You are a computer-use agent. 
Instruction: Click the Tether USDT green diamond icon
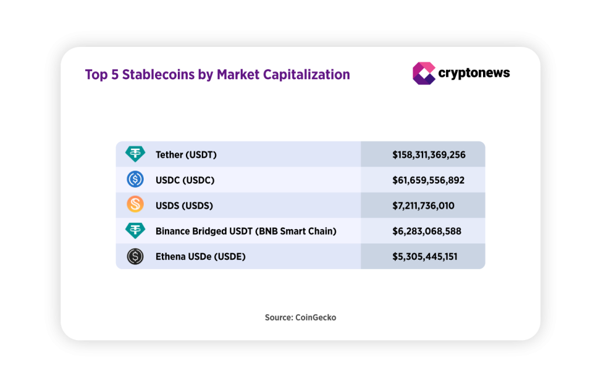pos(136,154)
